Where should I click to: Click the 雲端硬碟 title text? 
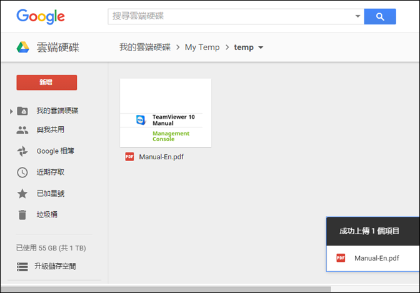click(58, 47)
